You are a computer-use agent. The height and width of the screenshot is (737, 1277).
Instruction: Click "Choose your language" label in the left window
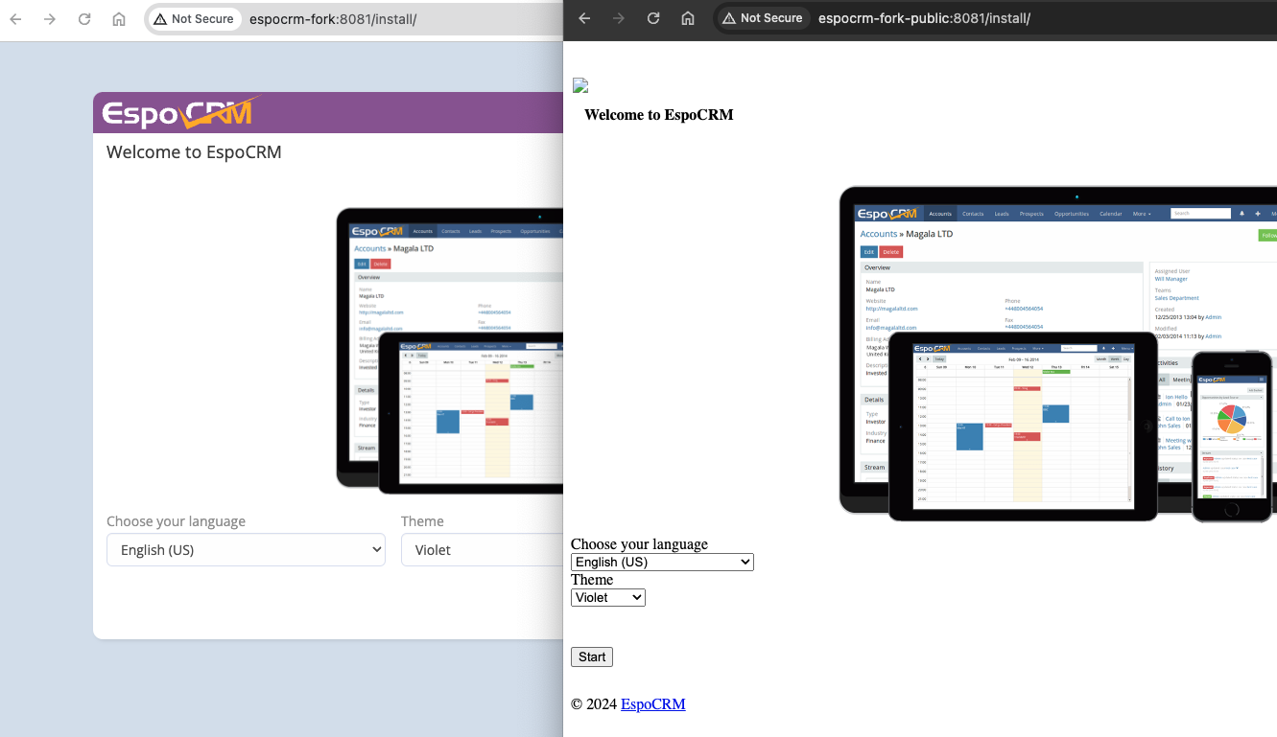click(176, 521)
